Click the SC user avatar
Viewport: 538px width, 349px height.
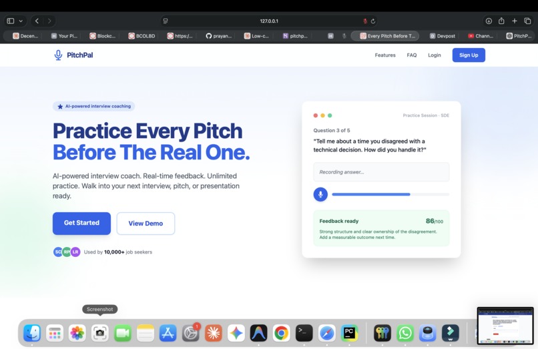58,252
